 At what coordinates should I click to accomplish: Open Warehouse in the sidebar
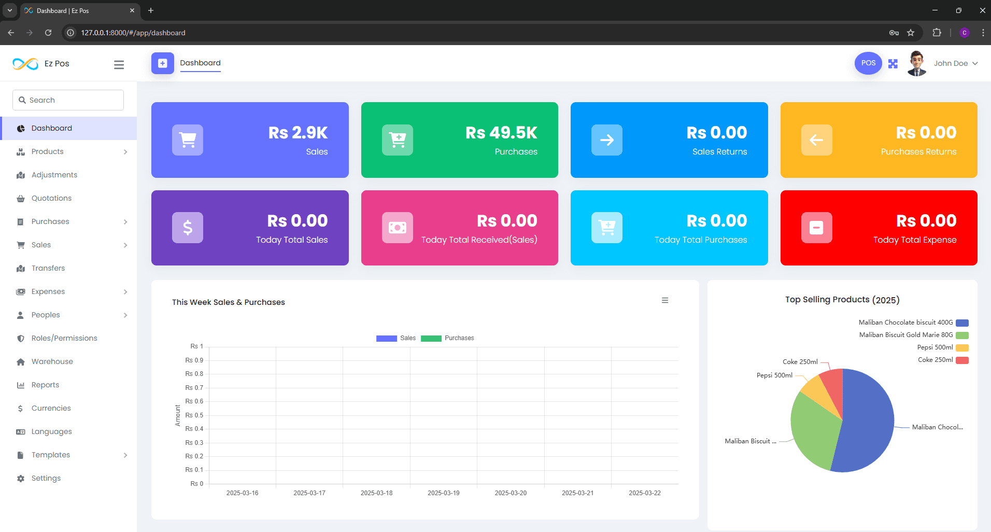tap(52, 361)
